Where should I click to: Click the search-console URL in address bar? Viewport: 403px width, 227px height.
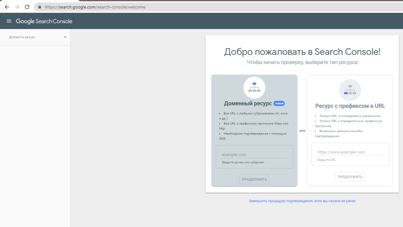point(95,7)
